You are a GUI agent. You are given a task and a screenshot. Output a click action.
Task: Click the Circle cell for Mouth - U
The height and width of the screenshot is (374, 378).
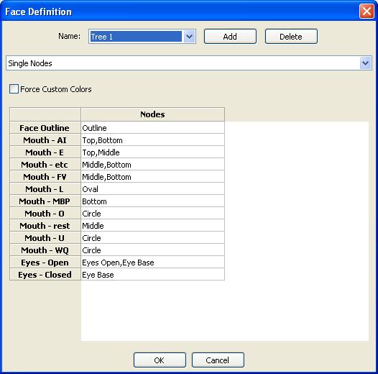pos(152,238)
